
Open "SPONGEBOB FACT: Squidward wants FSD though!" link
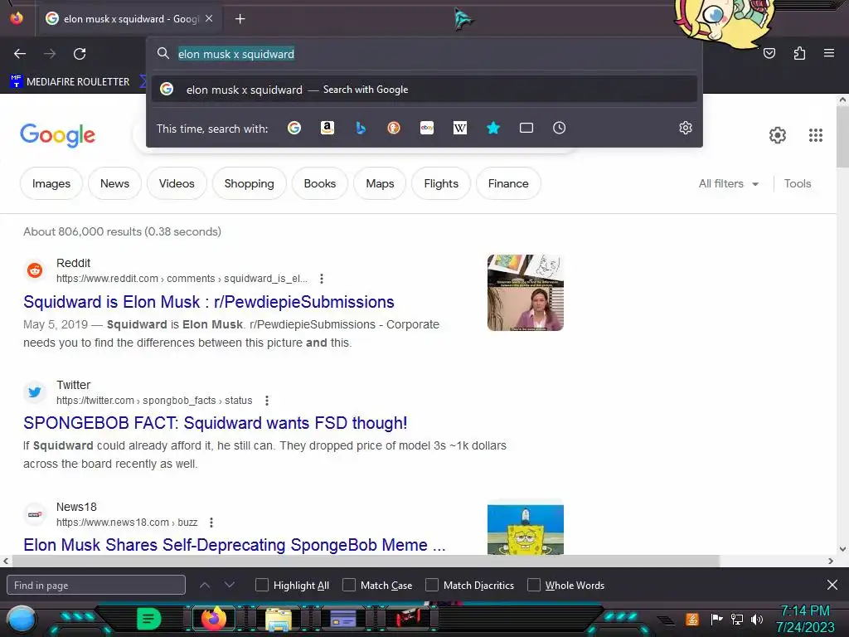coord(215,423)
